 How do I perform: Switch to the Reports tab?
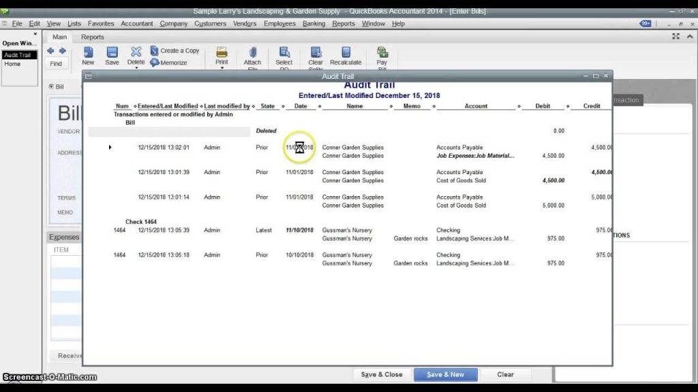(x=93, y=37)
